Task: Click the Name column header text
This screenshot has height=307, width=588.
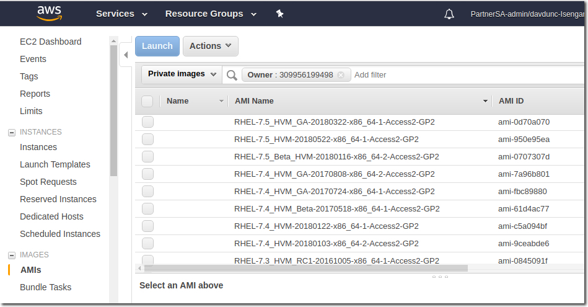Action: pyautogui.click(x=178, y=101)
